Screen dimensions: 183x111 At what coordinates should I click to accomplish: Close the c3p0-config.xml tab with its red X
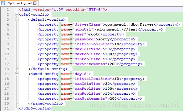coord(35,3)
